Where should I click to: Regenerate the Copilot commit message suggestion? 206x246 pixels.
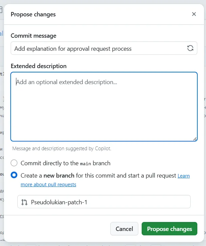coord(190,48)
